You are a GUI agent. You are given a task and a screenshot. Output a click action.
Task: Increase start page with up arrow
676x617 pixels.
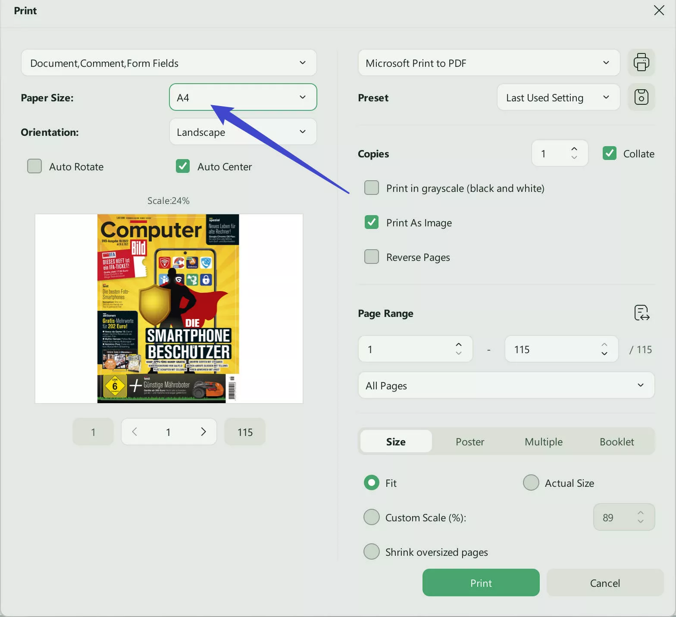point(458,345)
